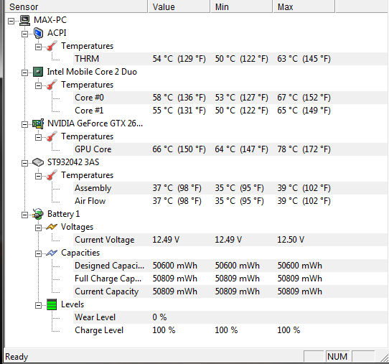Select the Air Flow row
Image resolution: width=389 pixels, height=364 pixels.
coord(230,201)
